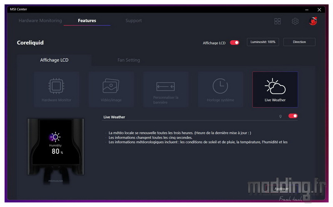The height and width of the screenshot is (207, 333).
Task: Click the Humidity 80 % preview reading
Action: [56, 149]
